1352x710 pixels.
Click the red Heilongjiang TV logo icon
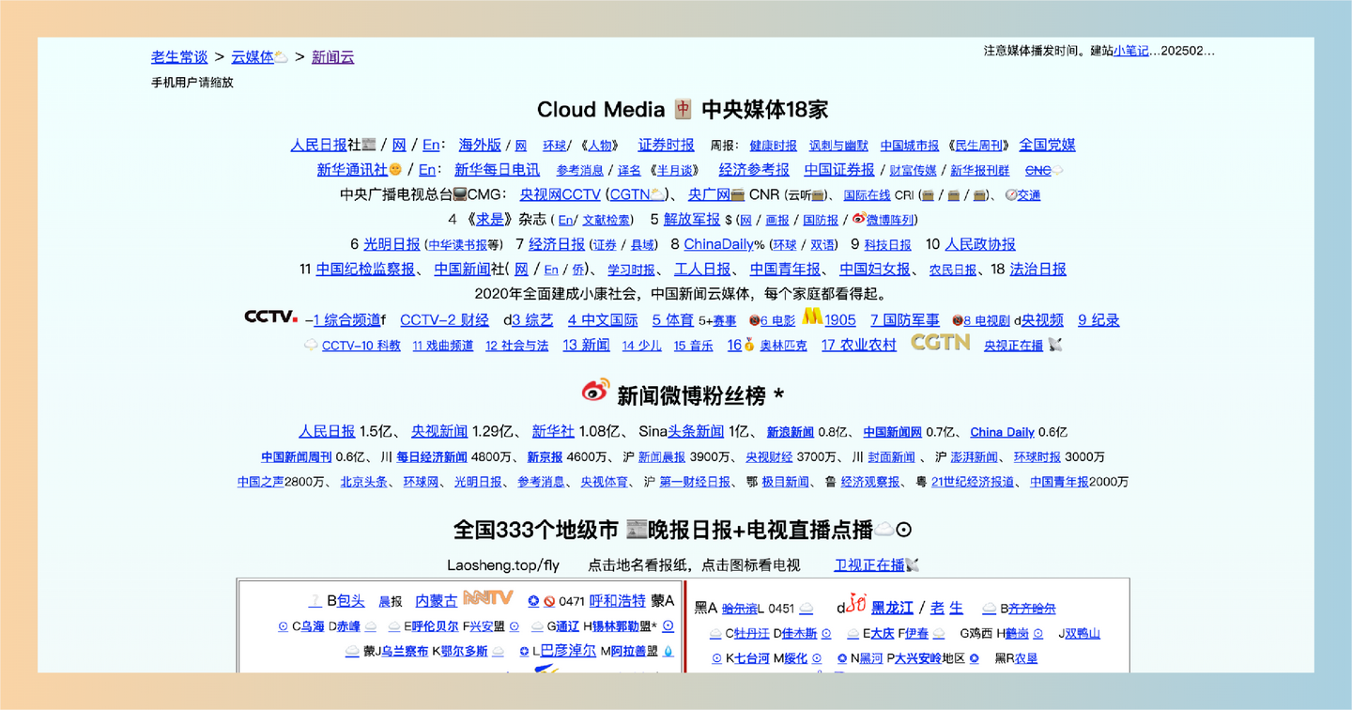tap(856, 603)
